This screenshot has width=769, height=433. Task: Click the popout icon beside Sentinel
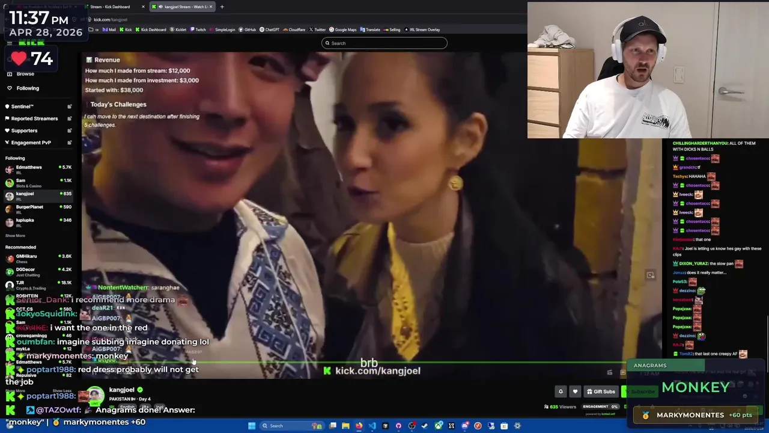70,106
